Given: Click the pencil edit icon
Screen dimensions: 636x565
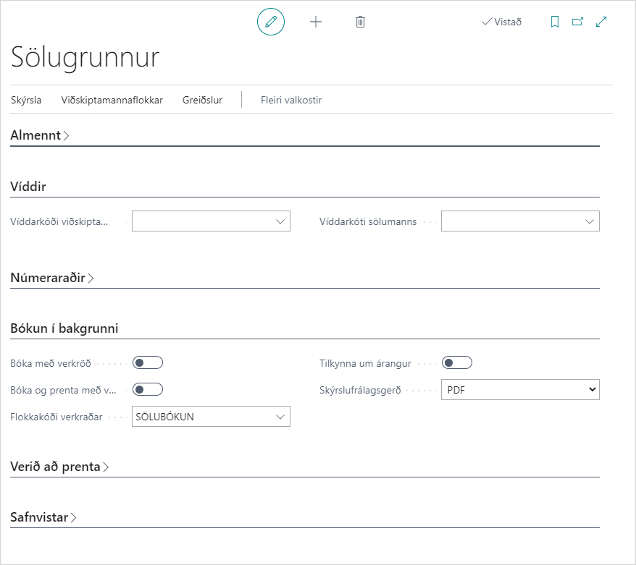Looking at the screenshot, I should tap(271, 22).
